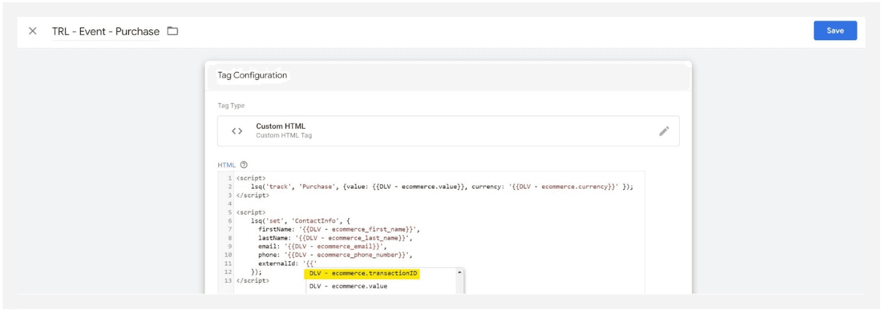Click the autocomplete list scroll up arrow
The image size is (883, 312).
460,272
